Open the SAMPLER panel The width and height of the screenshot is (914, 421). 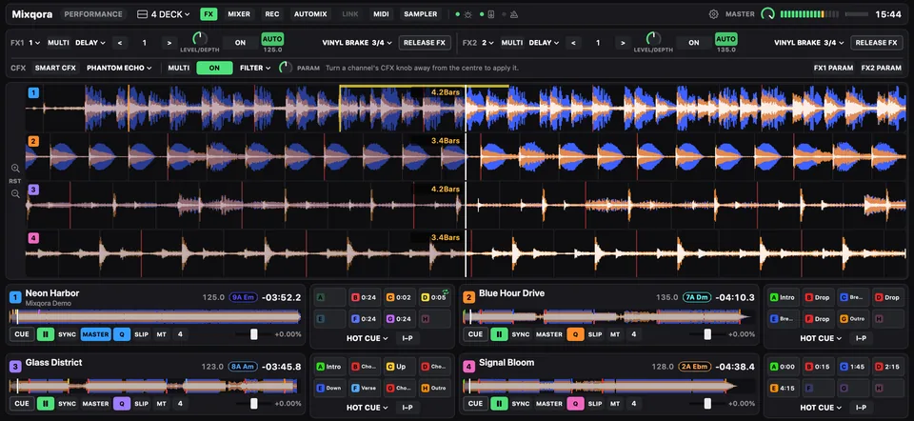(x=420, y=14)
